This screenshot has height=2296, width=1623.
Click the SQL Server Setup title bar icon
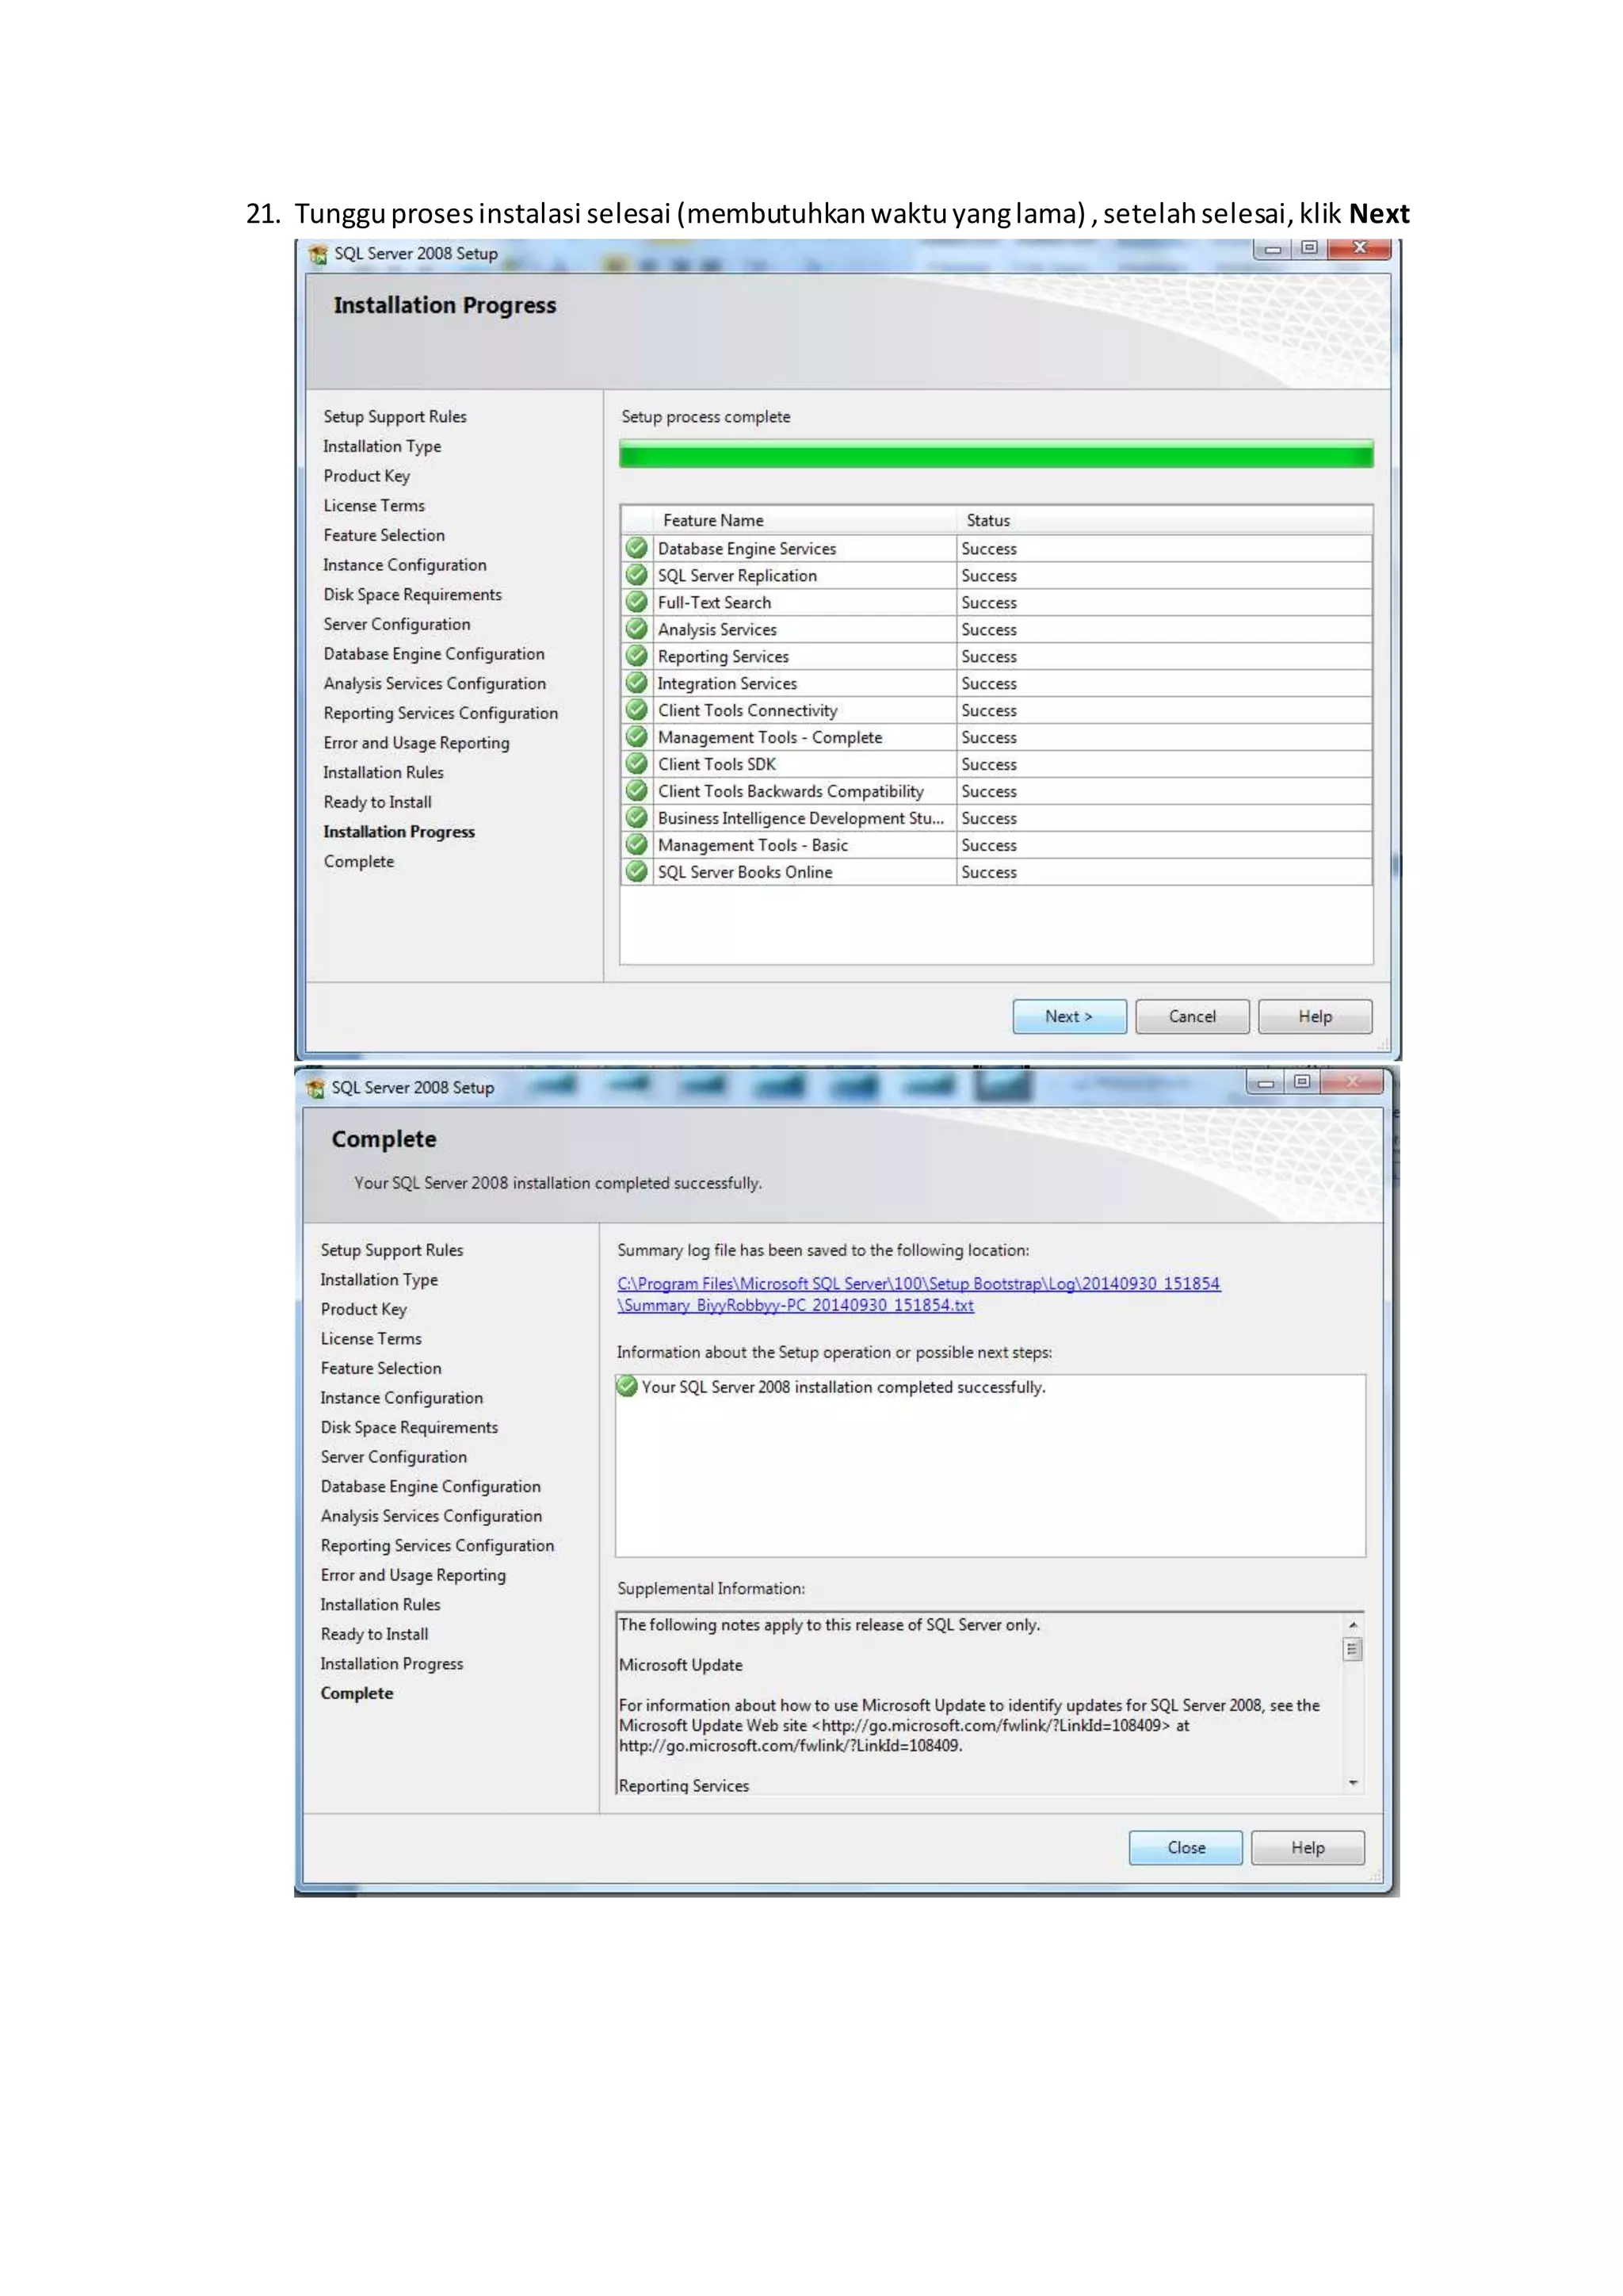(319, 254)
